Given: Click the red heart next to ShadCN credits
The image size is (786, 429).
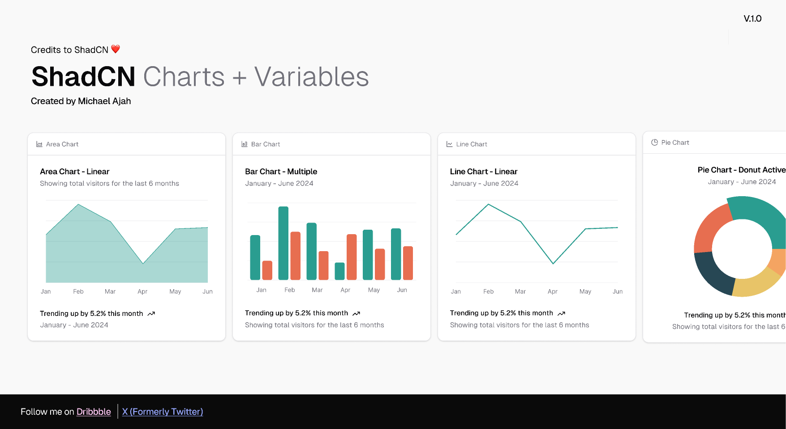Looking at the screenshot, I should pos(115,49).
